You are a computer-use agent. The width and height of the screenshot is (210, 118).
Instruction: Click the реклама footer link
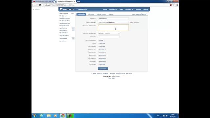(x=112, y=73)
